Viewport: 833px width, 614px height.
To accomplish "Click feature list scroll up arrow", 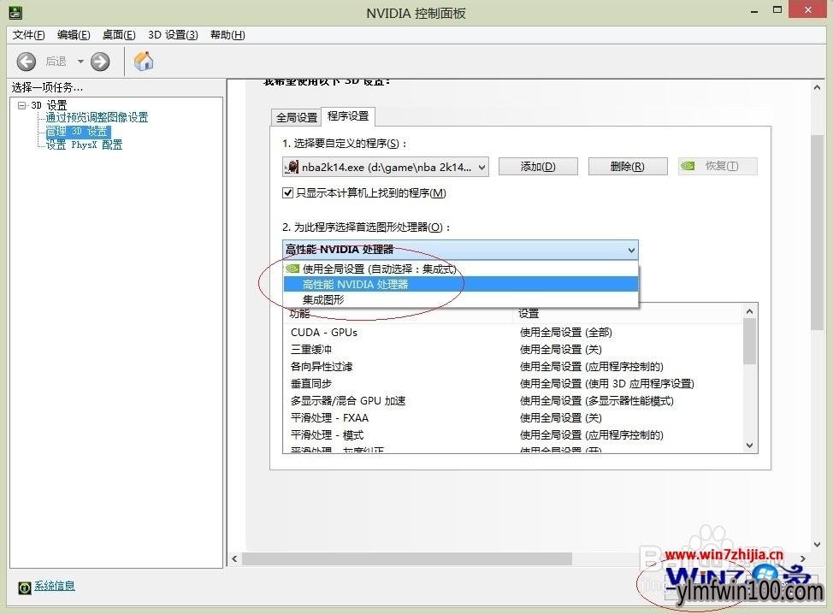I will (x=749, y=311).
